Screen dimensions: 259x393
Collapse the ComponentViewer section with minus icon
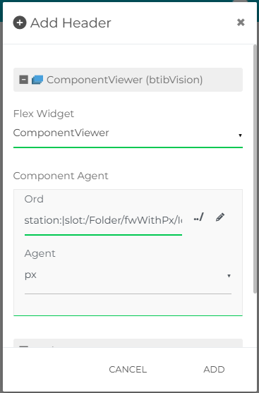[x=23, y=80]
